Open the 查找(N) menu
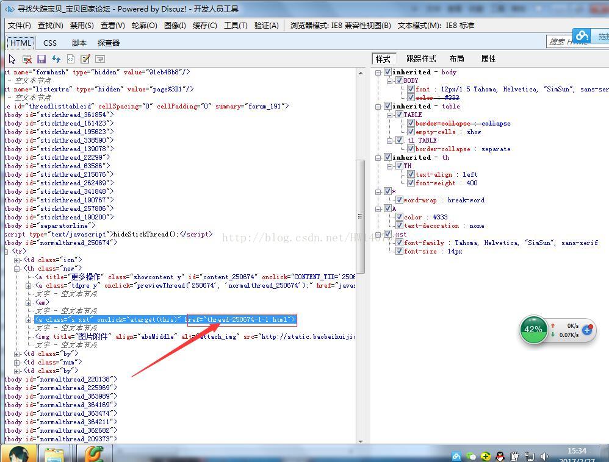The image size is (609, 462). pyautogui.click(x=50, y=26)
